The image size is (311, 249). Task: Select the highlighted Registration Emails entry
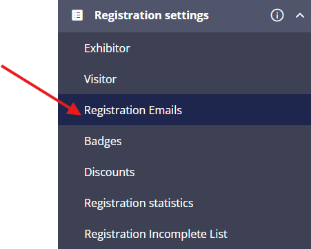185,110
